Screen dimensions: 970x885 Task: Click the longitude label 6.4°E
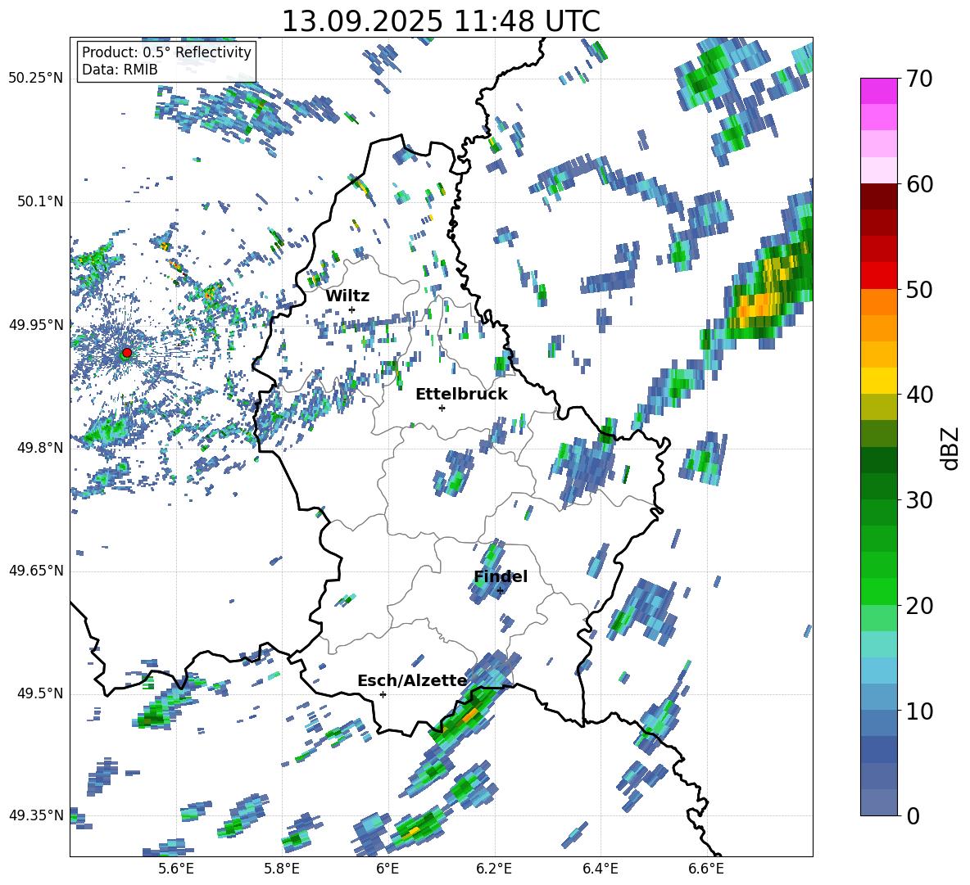(601, 869)
